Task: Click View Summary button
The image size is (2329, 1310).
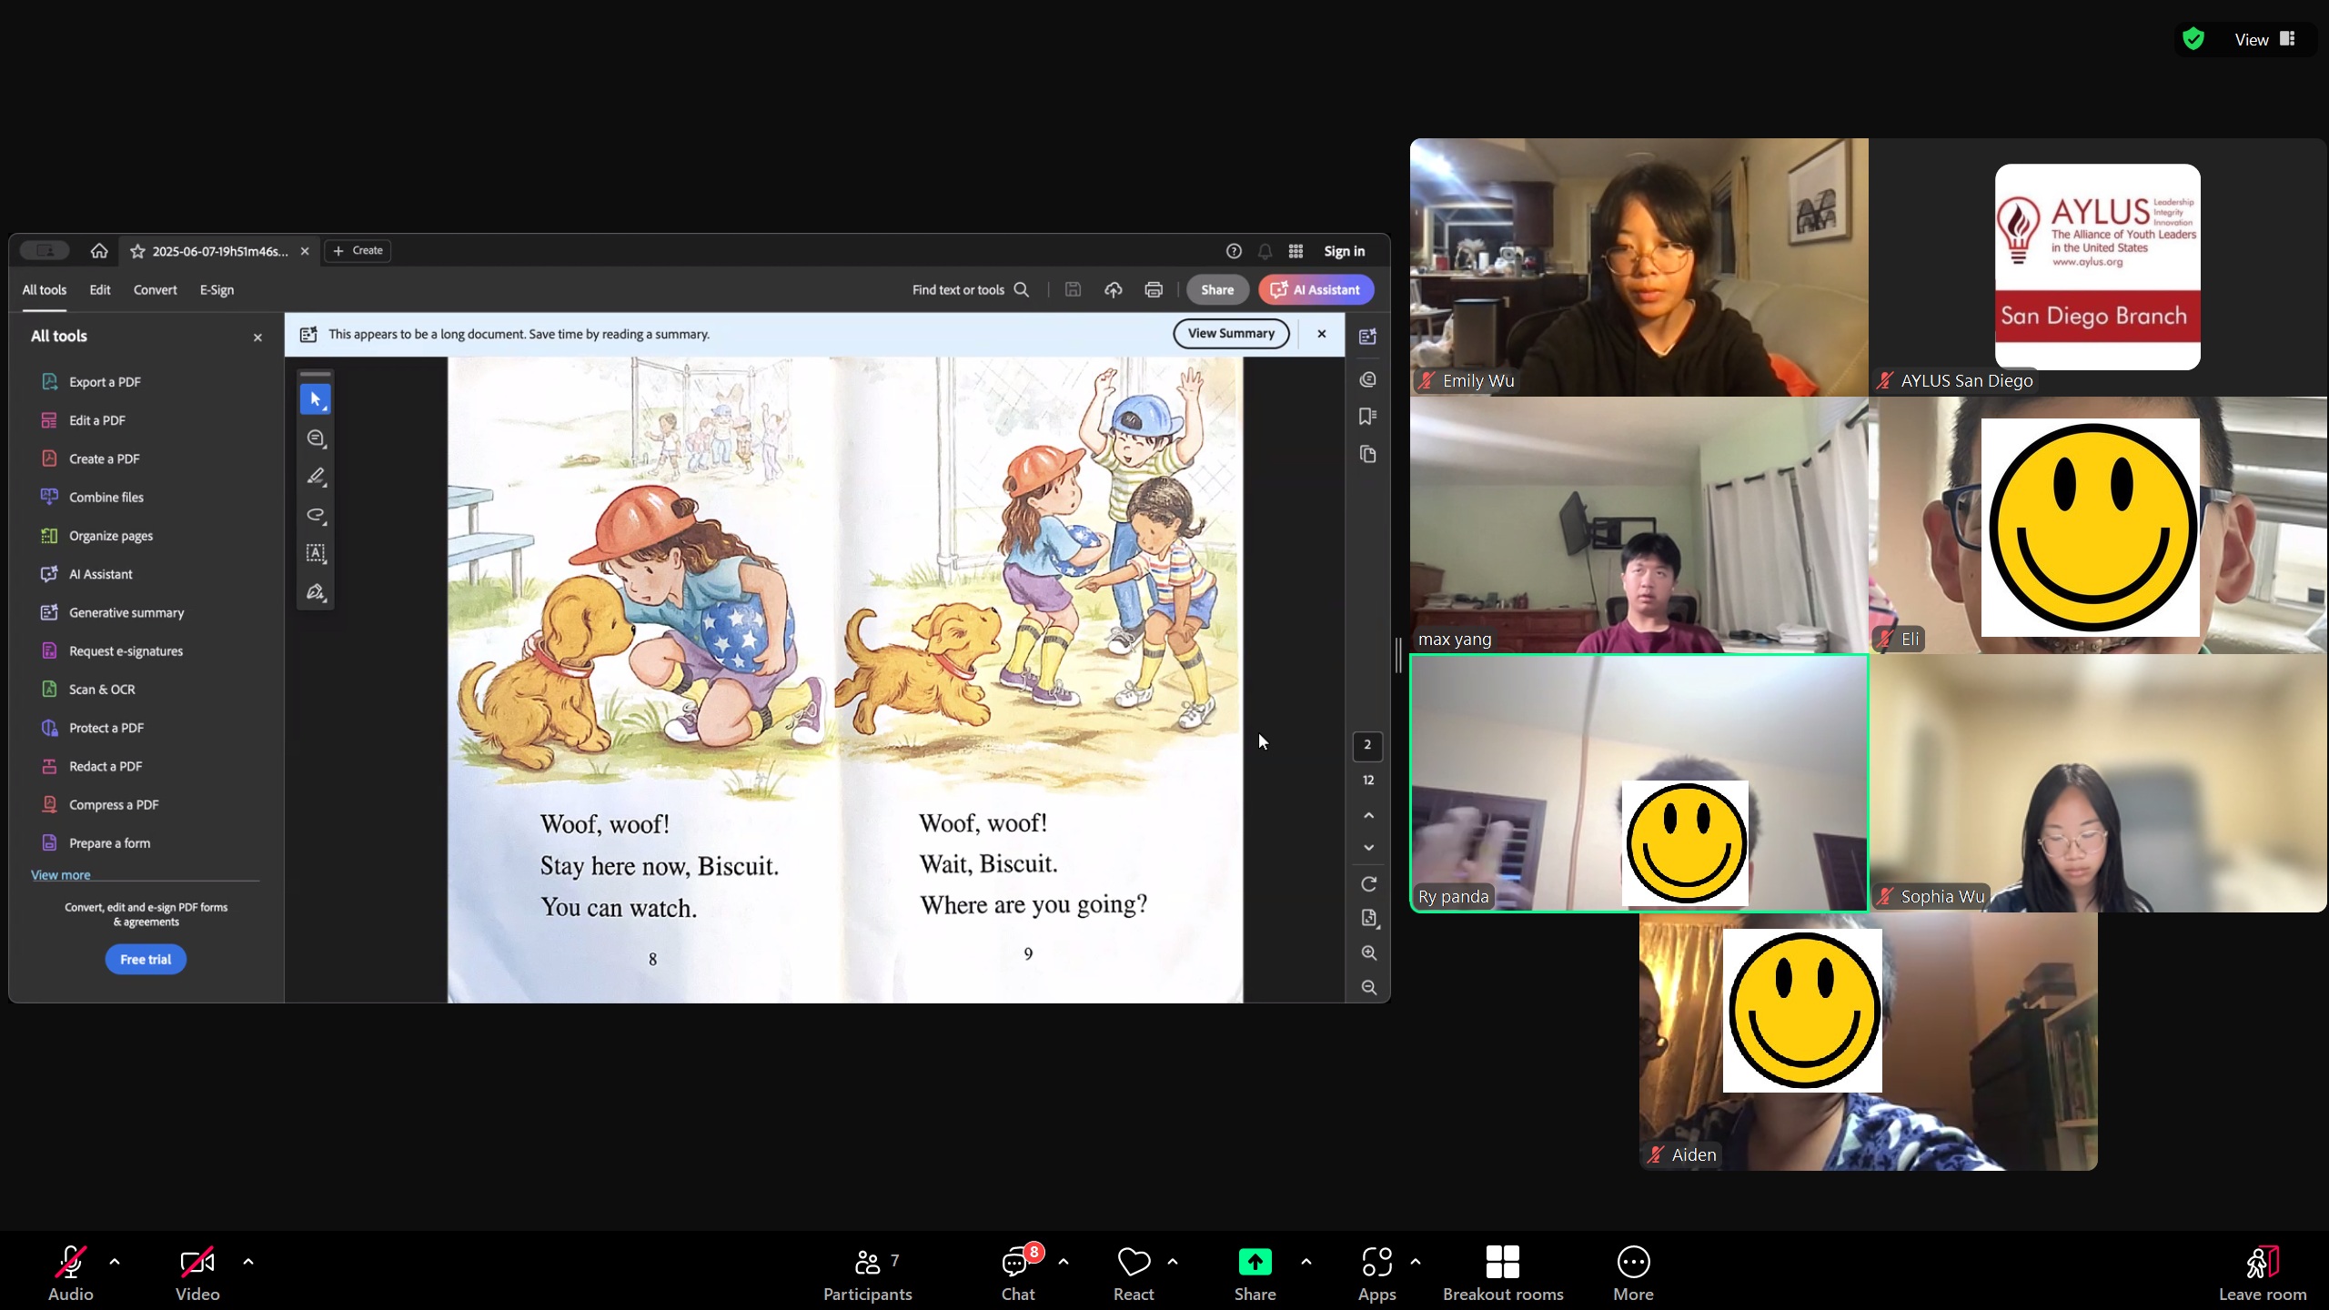Action: point(1231,334)
